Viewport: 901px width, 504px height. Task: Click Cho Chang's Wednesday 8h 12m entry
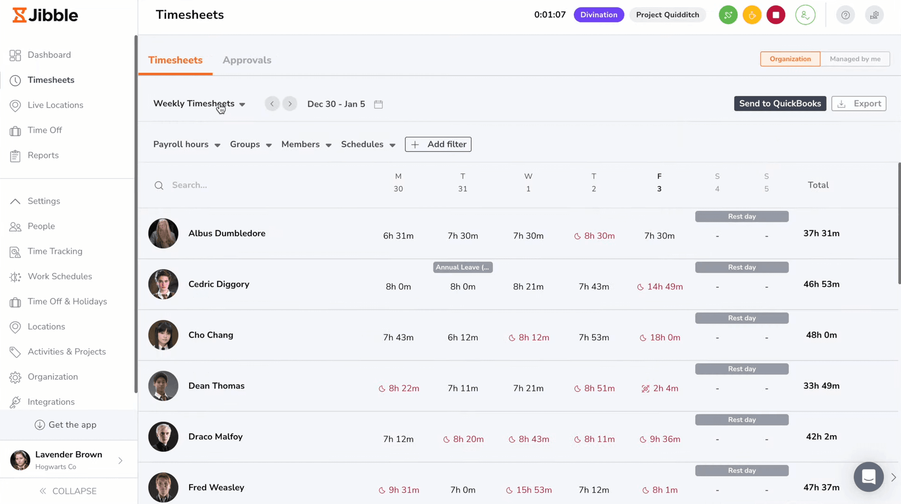[529, 338]
